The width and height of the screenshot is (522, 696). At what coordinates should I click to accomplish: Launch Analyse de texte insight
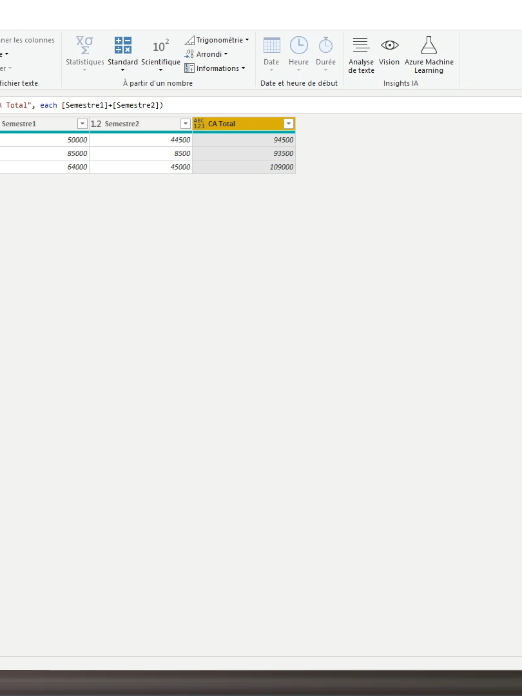[x=361, y=45]
